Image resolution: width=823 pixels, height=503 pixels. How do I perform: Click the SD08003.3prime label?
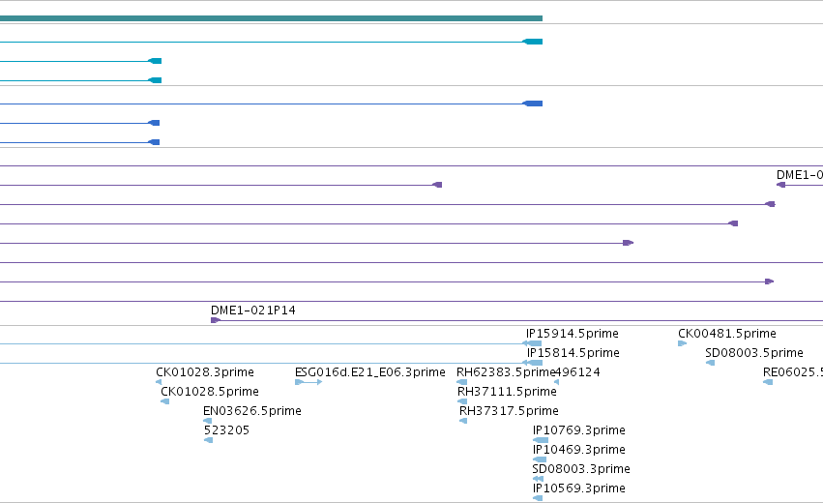[x=581, y=469]
